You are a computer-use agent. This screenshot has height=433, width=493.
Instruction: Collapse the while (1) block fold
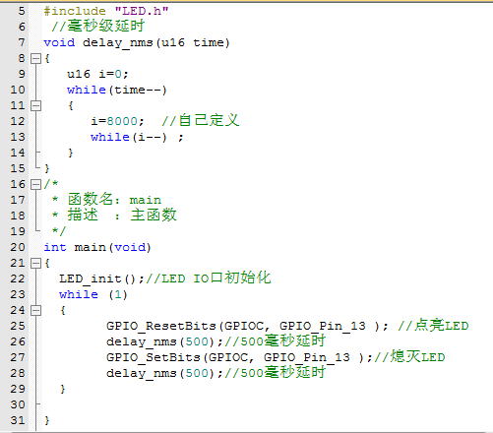coord(35,310)
